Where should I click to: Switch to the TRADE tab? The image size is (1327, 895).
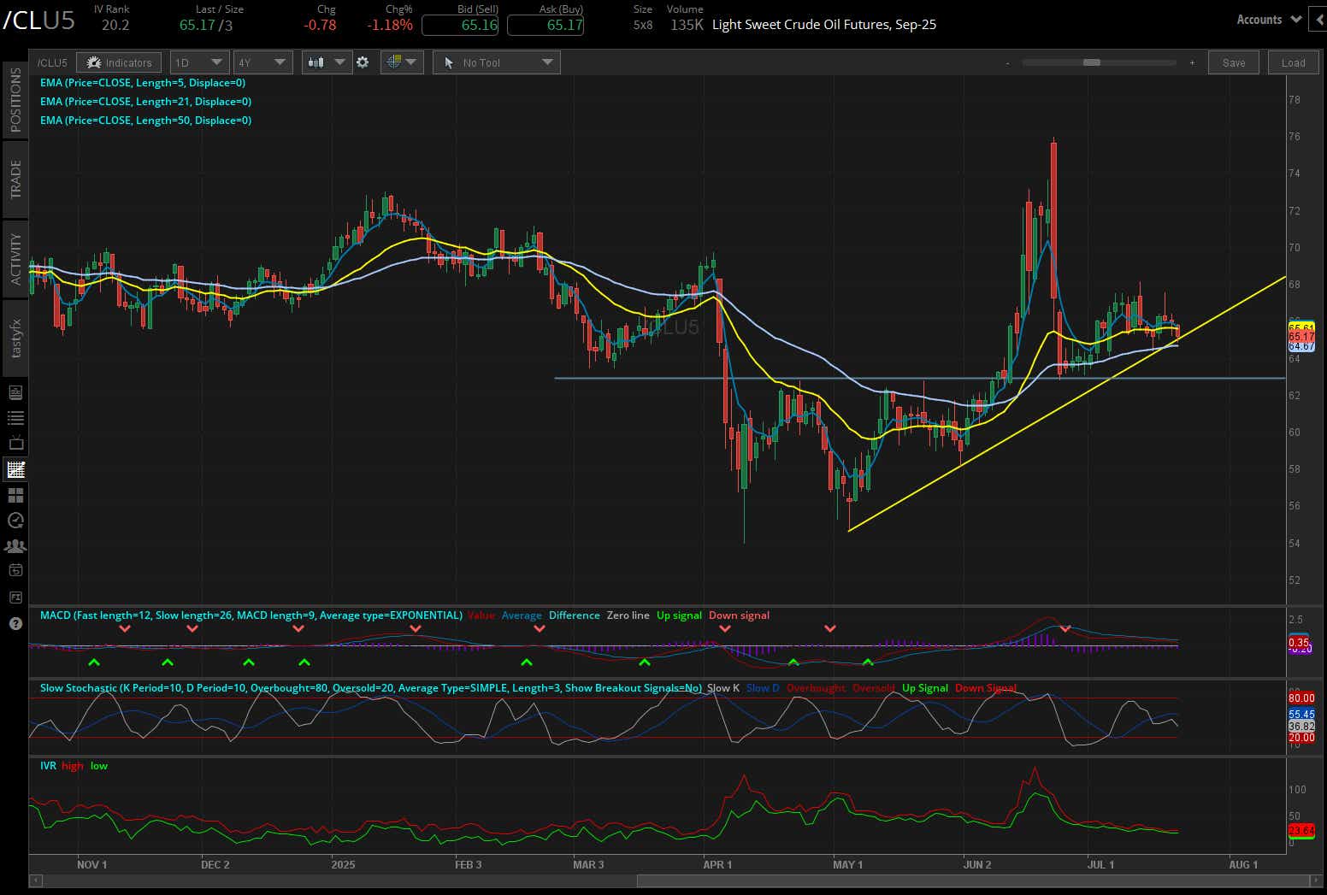(15, 179)
